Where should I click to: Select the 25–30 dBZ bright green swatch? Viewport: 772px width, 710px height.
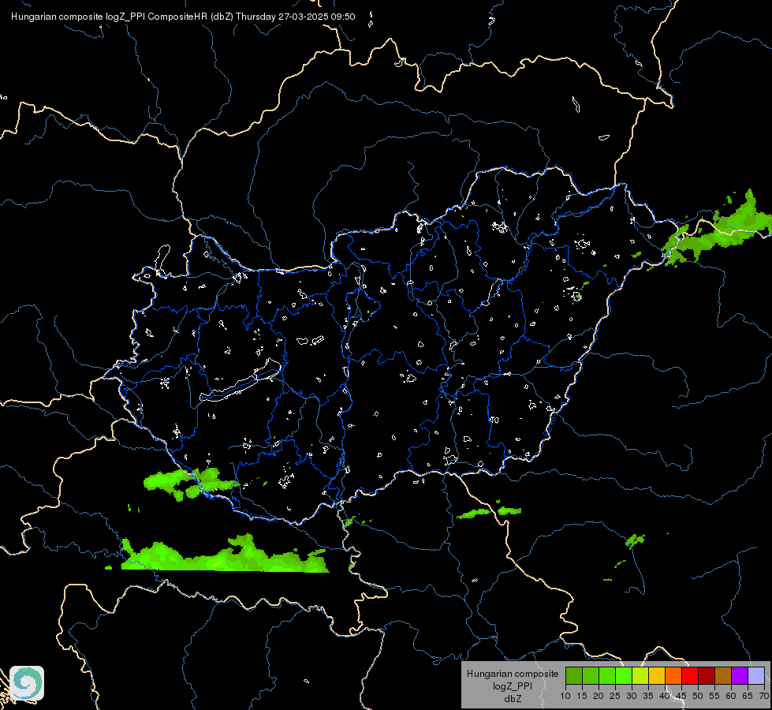tap(624, 675)
